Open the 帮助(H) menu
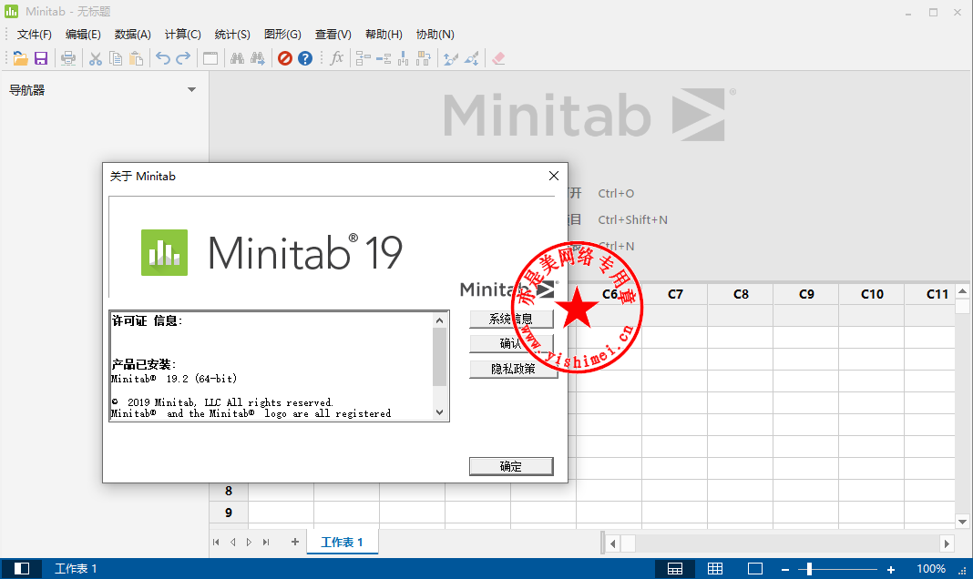This screenshot has width=973, height=579. click(x=384, y=35)
